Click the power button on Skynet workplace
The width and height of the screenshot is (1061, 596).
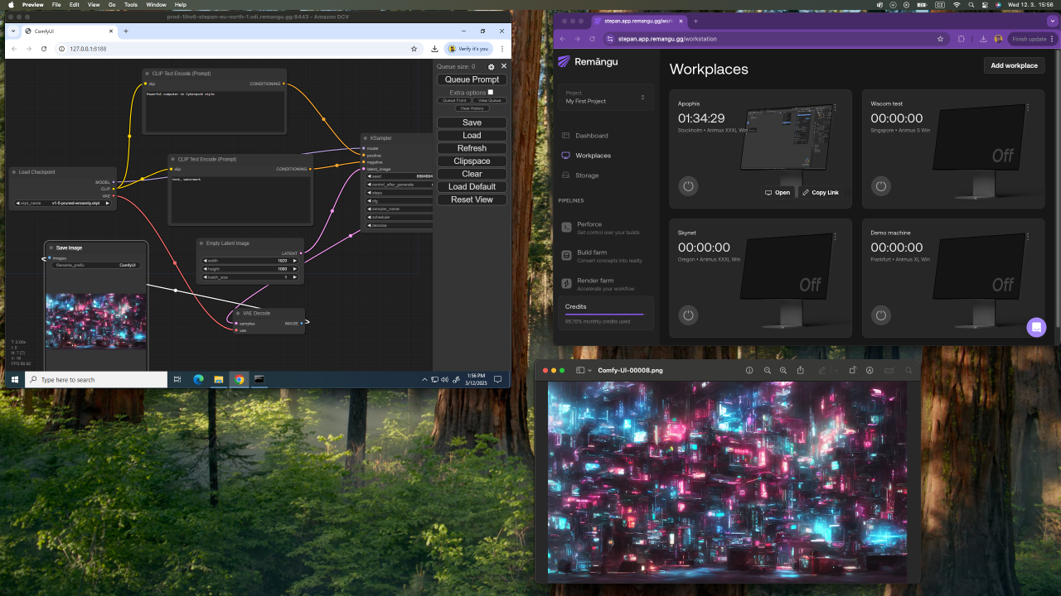click(688, 315)
